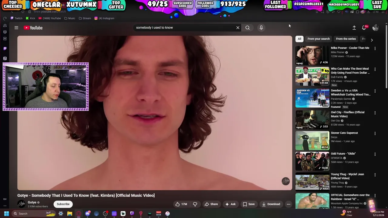Image resolution: width=388 pixels, height=218 pixels.
Task: Click the Windows taskbar Search box
Action: [x=34, y=213]
